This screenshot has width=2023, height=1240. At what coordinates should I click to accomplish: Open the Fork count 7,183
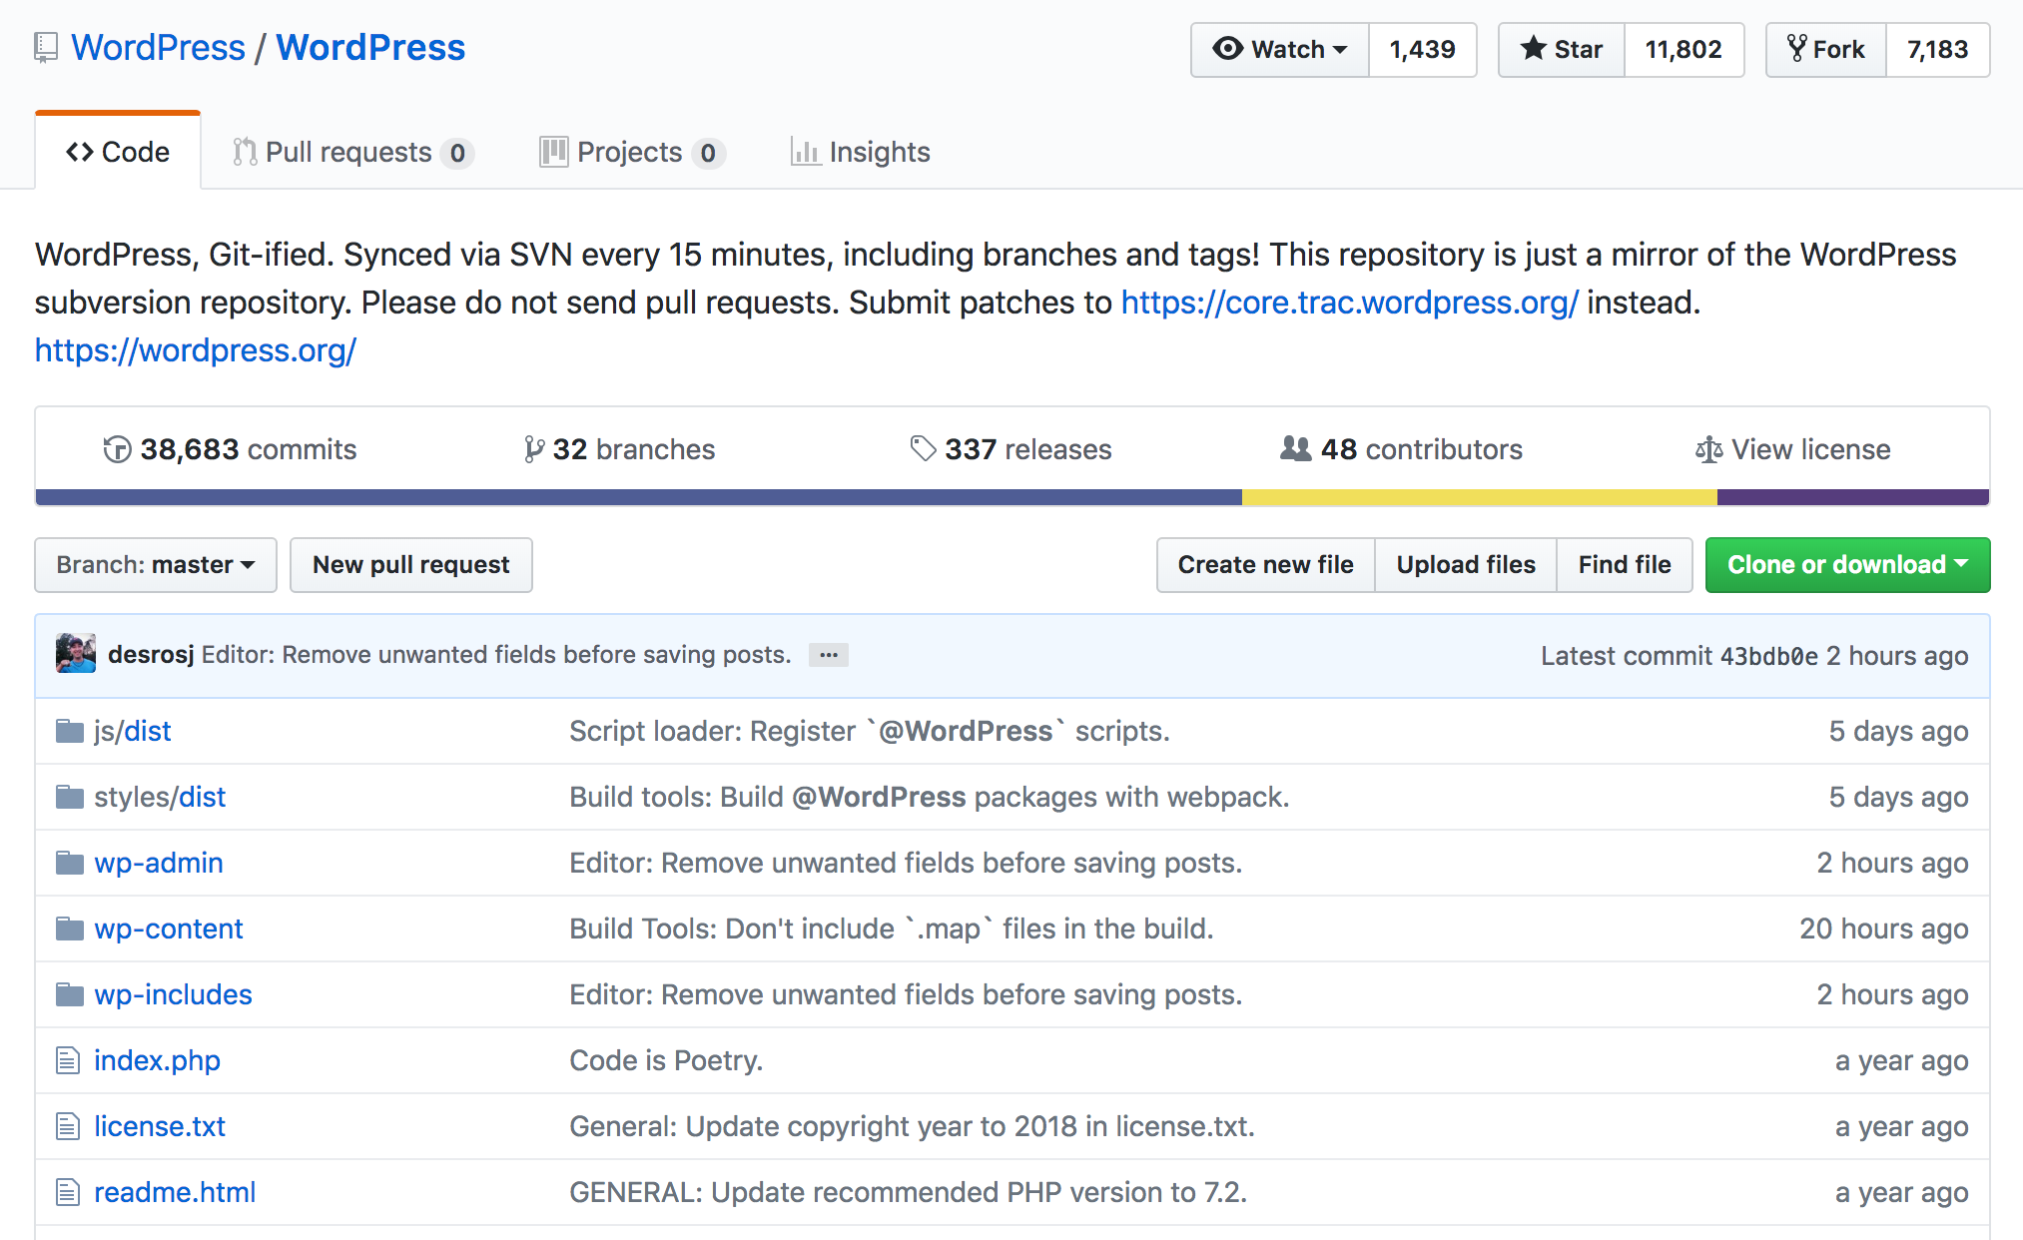(x=1937, y=50)
